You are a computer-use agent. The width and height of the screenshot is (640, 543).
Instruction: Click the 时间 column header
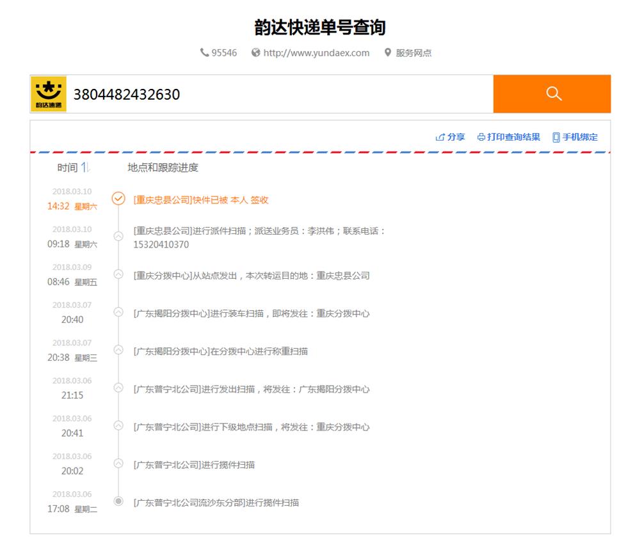67,168
